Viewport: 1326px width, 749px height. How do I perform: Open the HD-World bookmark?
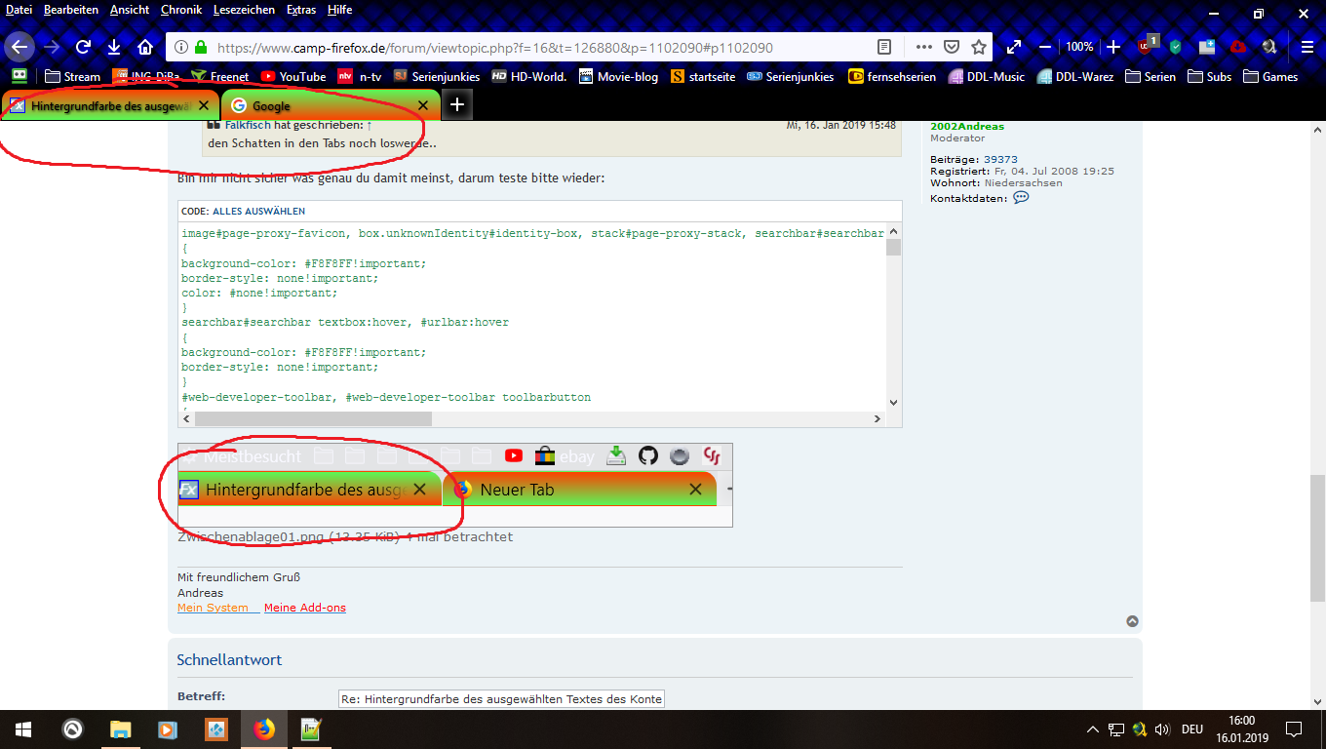[x=529, y=76]
